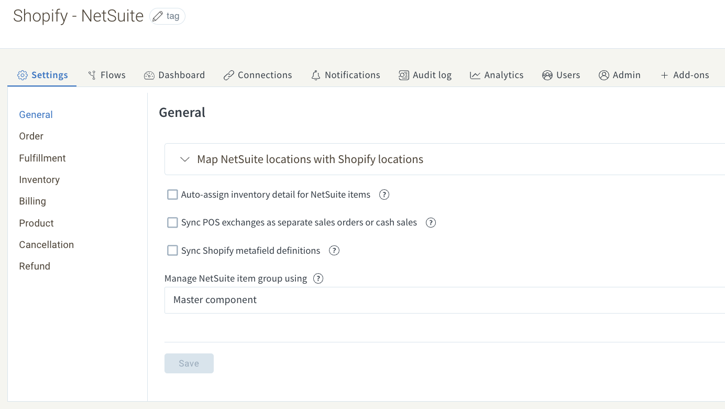Click the Dashboard gauge icon
Screen dimensions: 725x409
tap(149, 75)
